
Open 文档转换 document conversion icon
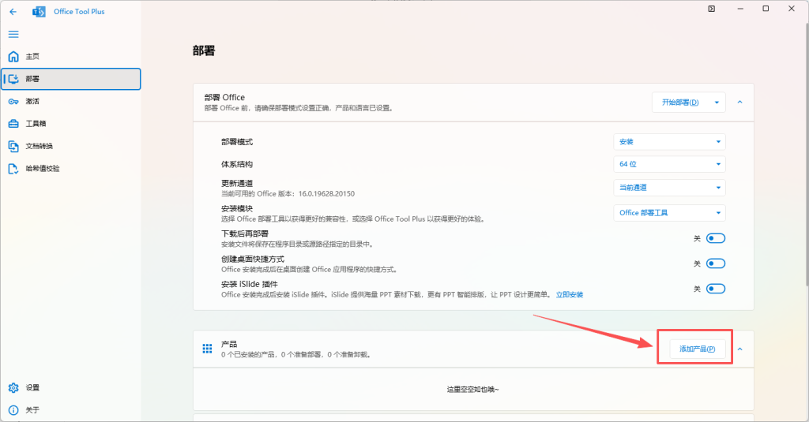pyautogui.click(x=13, y=146)
